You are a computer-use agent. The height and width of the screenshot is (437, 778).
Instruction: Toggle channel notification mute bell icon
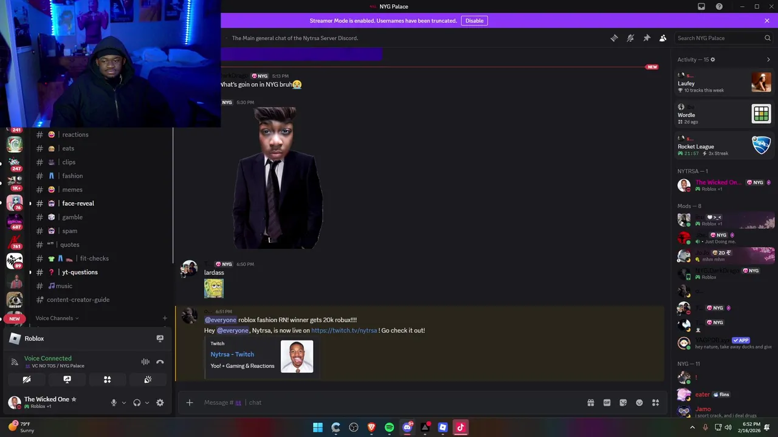pos(630,38)
